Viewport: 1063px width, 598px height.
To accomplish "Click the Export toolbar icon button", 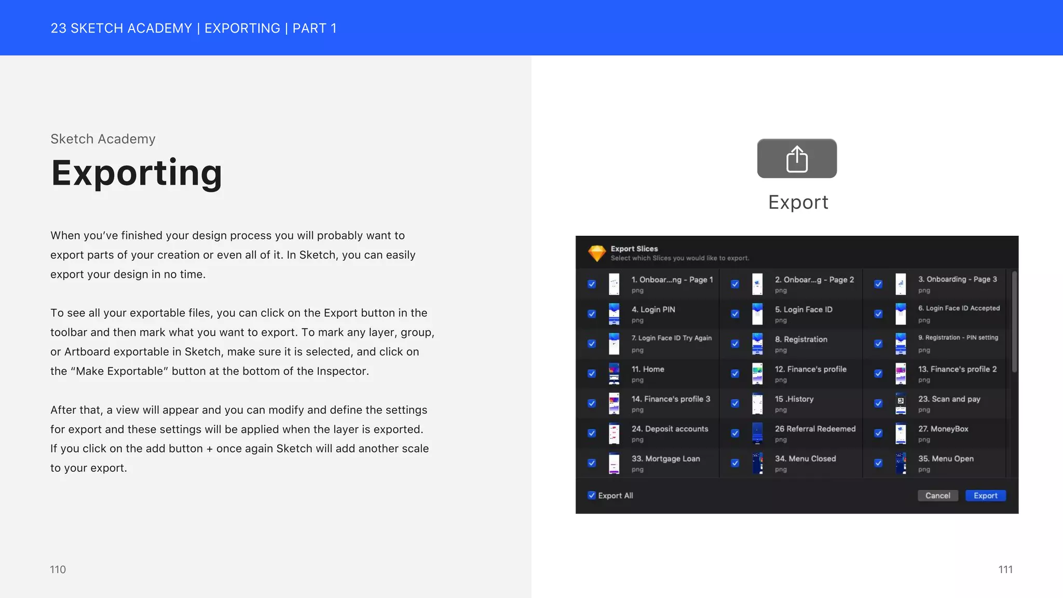I will (x=797, y=158).
